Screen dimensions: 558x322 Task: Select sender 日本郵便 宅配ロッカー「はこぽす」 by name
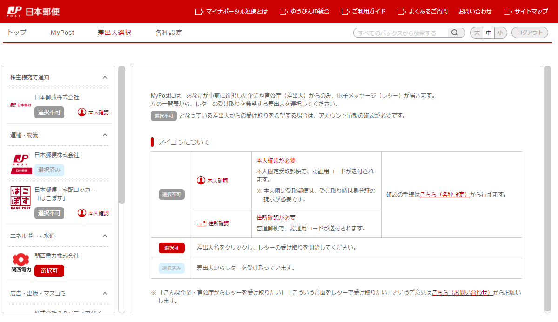[x=65, y=194]
